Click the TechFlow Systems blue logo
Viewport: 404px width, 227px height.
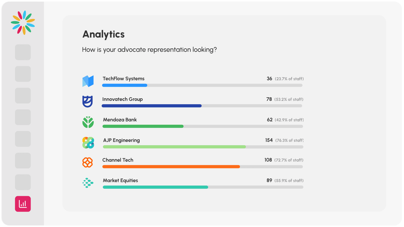click(x=88, y=81)
